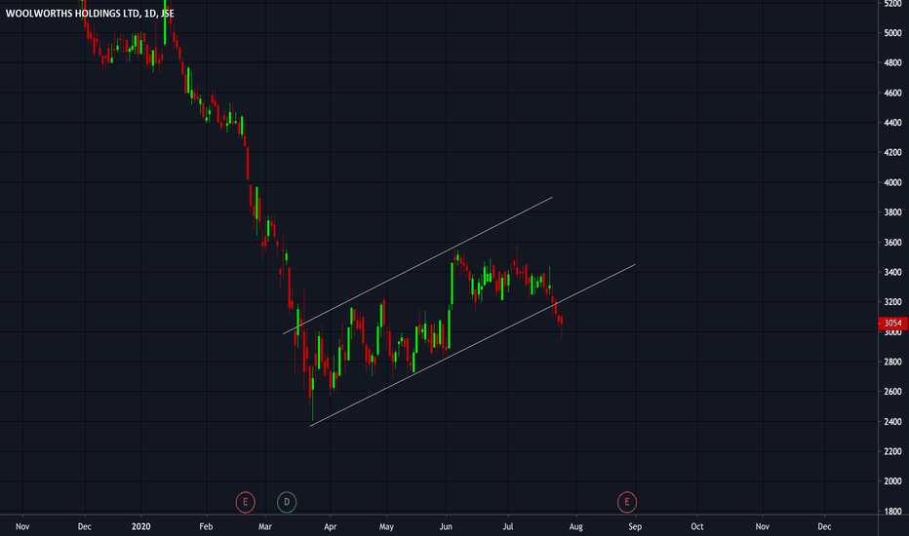
Task: Click the Oct label on the time axis
Action: [696, 526]
